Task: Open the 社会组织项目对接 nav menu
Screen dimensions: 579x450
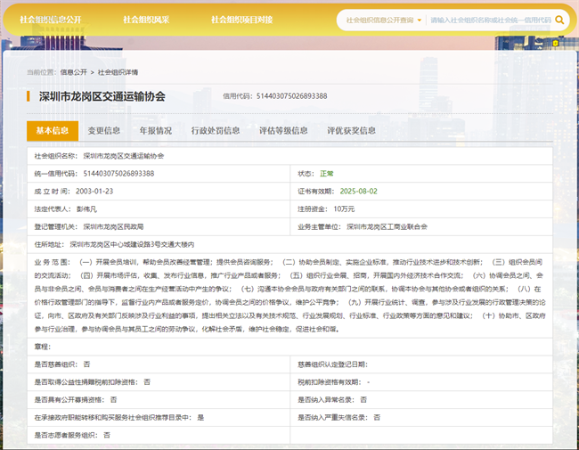Action: pos(242,20)
